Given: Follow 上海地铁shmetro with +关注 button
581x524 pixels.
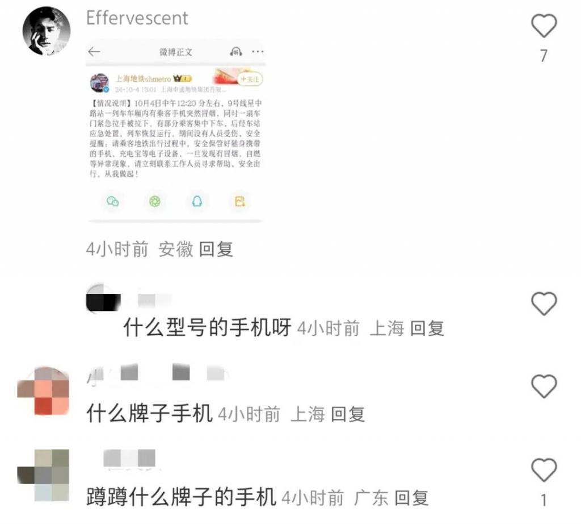Looking at the screenshot, I should (250, 79).
